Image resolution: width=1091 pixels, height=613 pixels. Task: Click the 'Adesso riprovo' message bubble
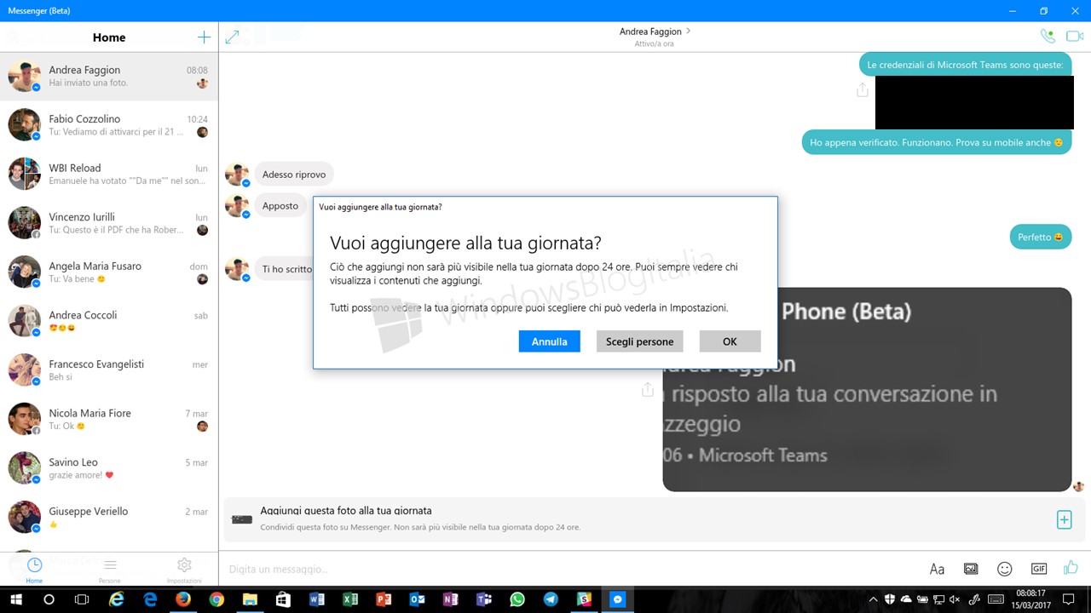[x=294, y=175]
